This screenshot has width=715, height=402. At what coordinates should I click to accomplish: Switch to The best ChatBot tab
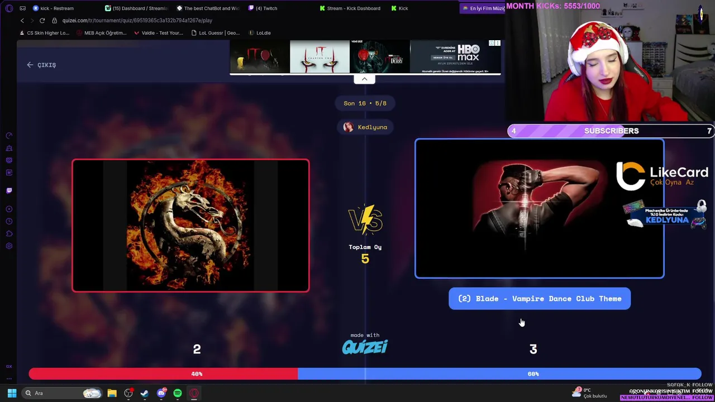tap(207, 8)
